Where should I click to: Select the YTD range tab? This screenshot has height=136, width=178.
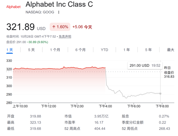click(104, 50)
